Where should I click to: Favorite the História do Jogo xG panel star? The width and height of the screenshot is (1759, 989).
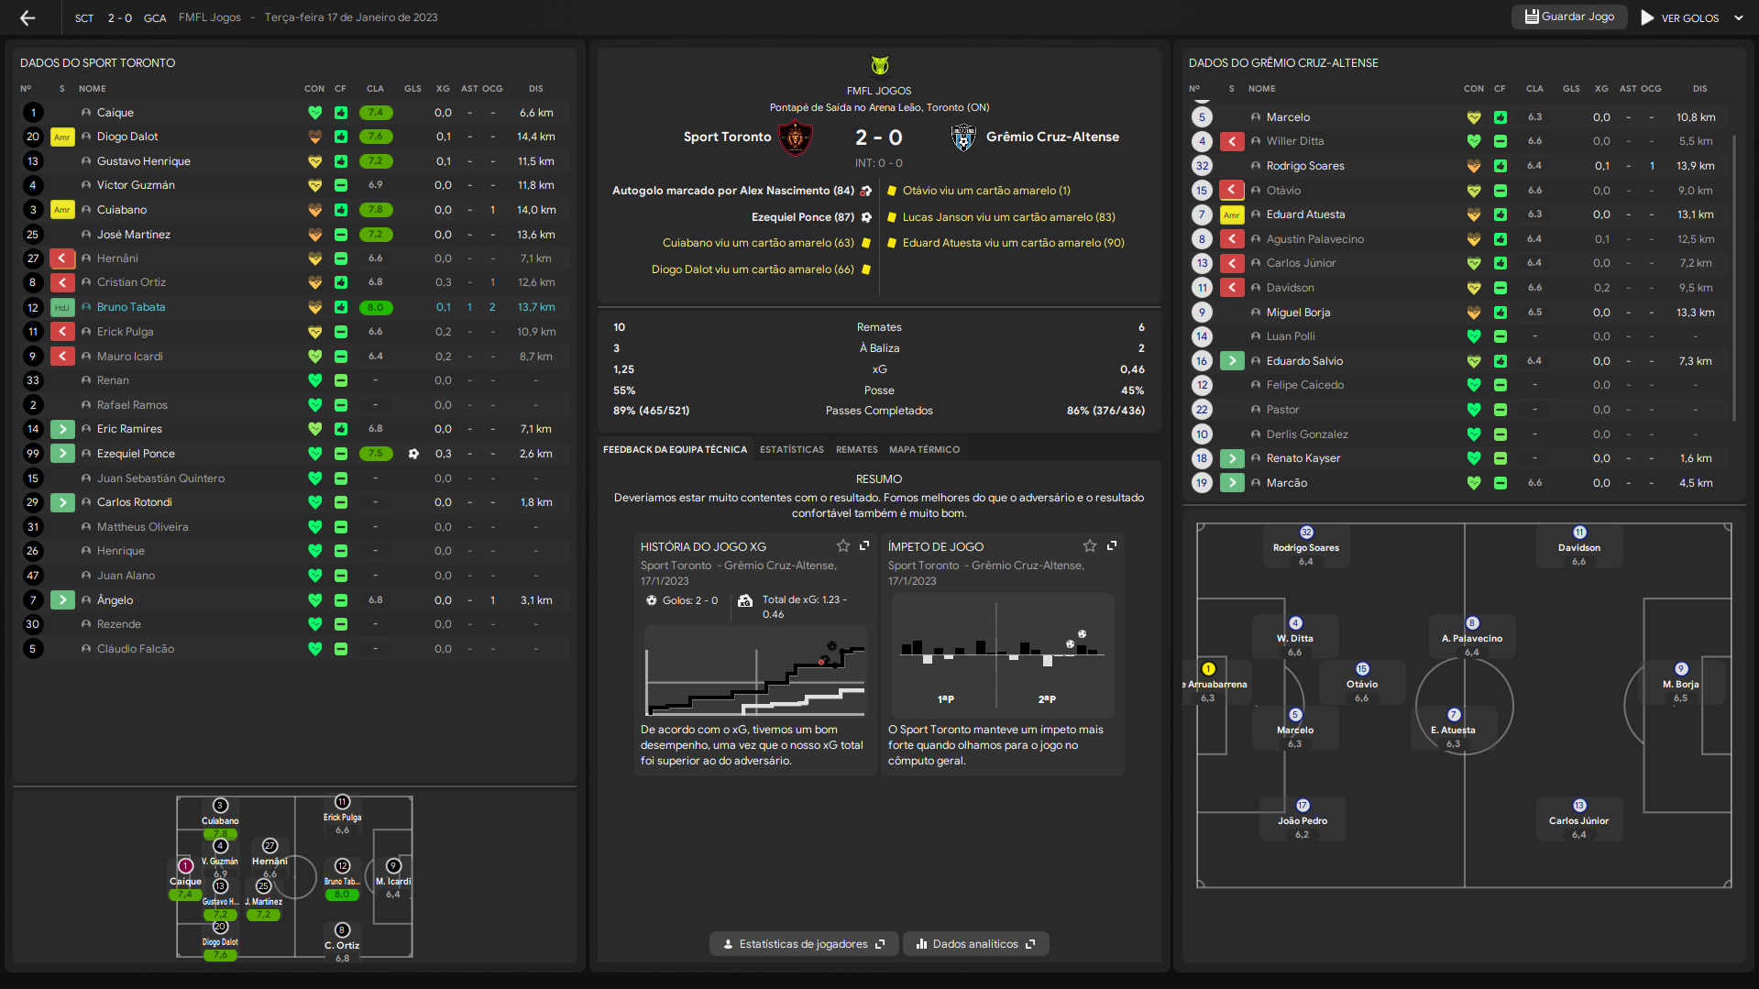click(x=842, y=546)
